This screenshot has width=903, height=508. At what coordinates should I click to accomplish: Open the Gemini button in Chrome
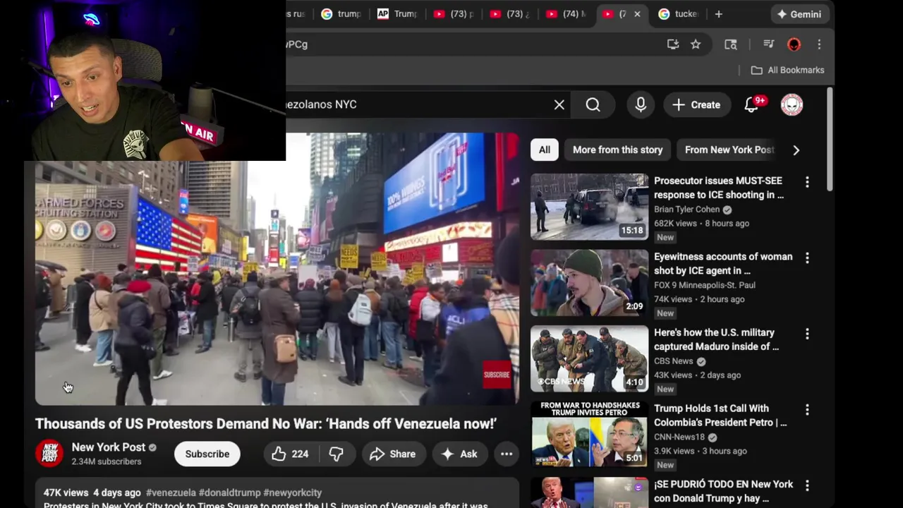(799, 14)
